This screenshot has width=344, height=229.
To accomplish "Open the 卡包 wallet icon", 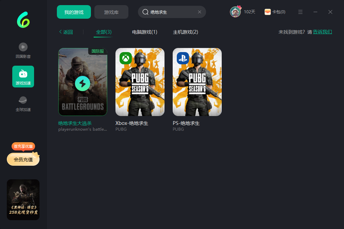I will click(268, 12).
